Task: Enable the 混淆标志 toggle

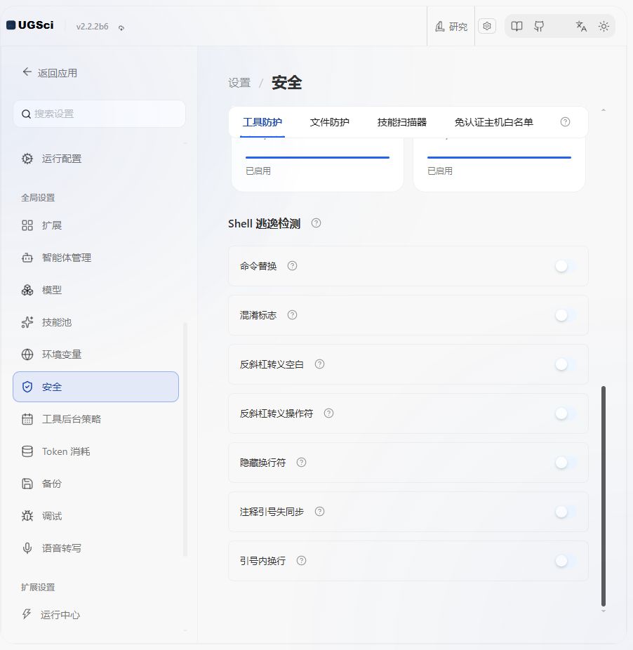Action: (566, 315)
